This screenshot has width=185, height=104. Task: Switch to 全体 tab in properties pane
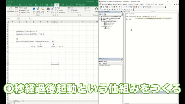pos(100,63)
